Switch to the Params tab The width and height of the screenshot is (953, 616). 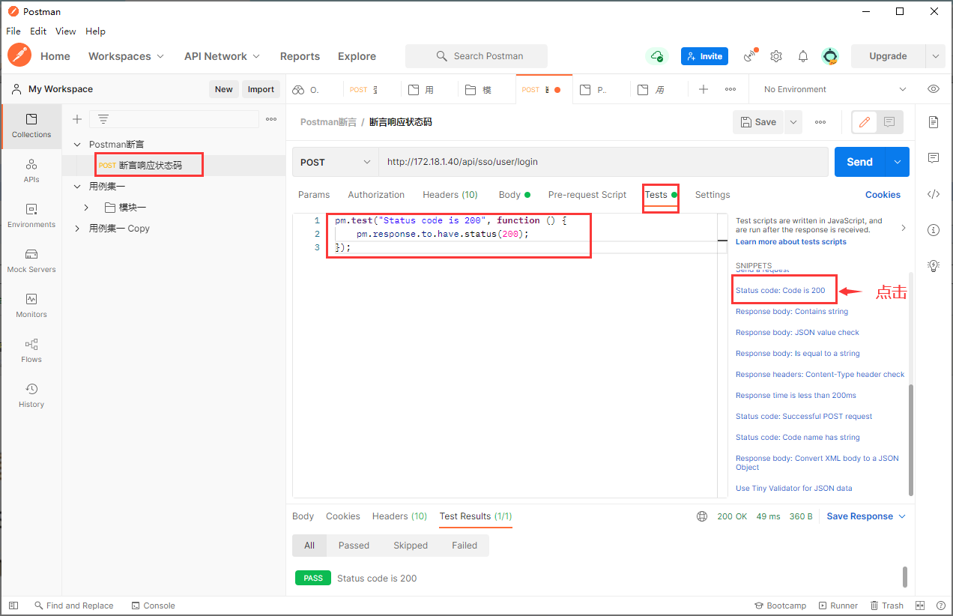[x=314, y=195]
